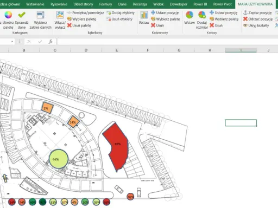Switch to the Recenzja tab
Image resolution: width=278 pixels, height=208 pixels.
[140, 4]
